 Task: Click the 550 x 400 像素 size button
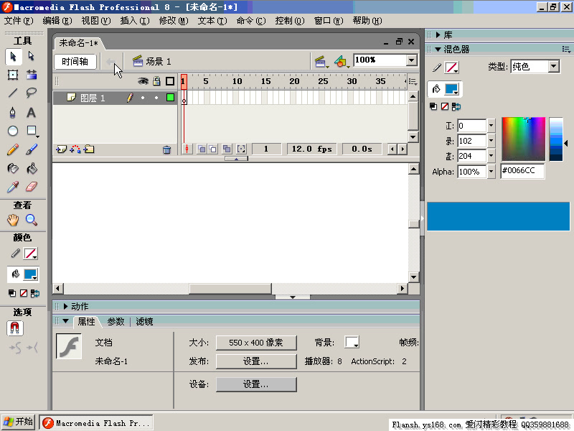point(256,343)
